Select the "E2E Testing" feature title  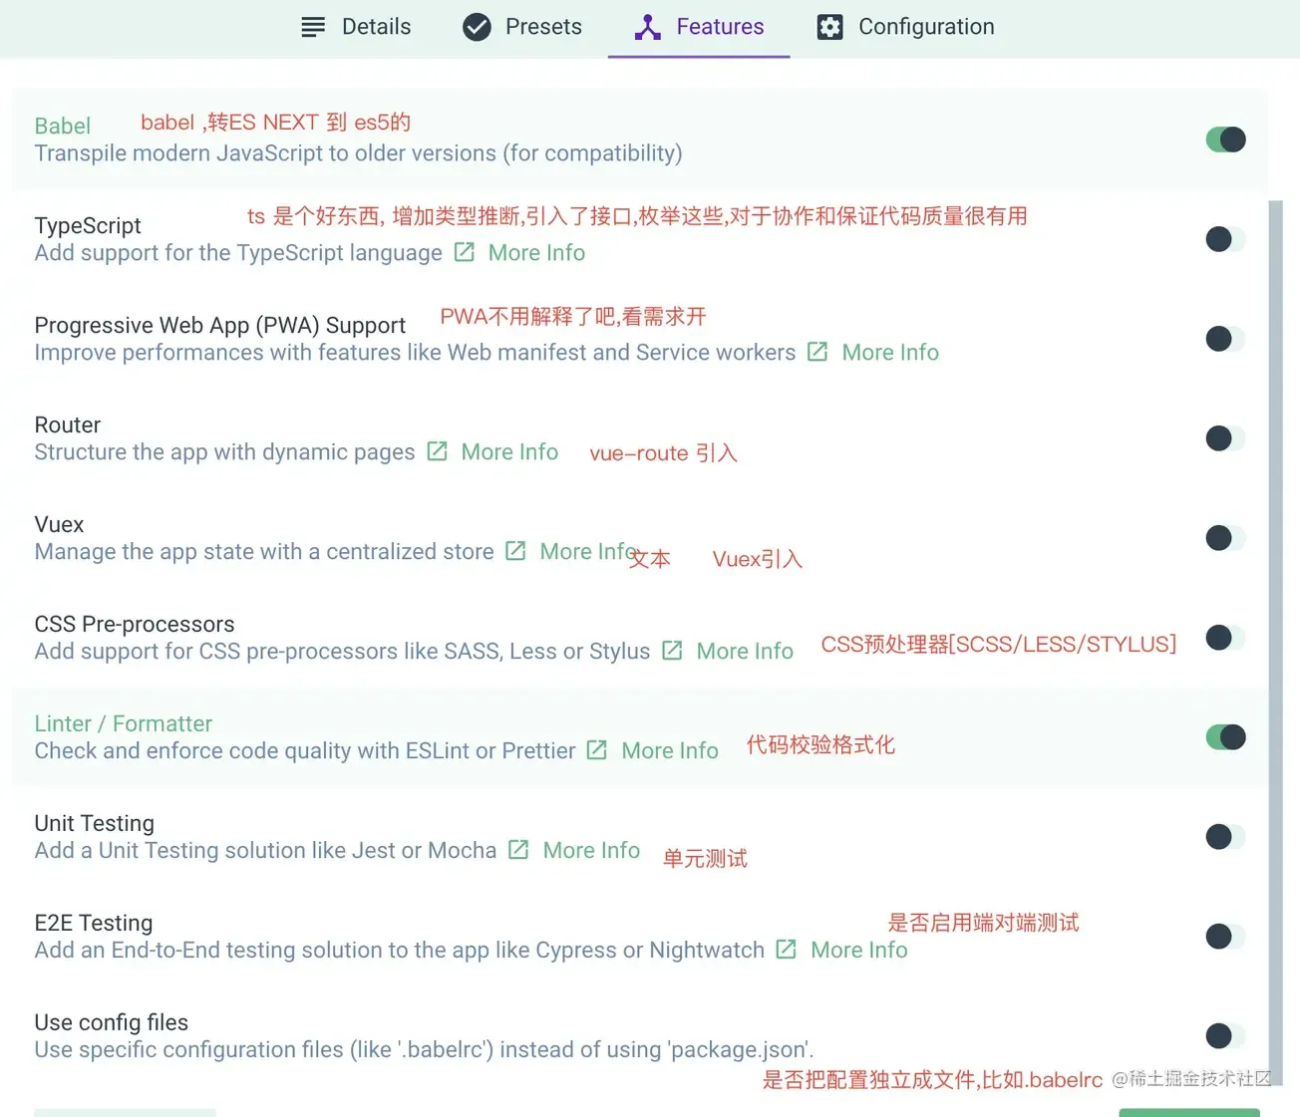pos(94,924)
